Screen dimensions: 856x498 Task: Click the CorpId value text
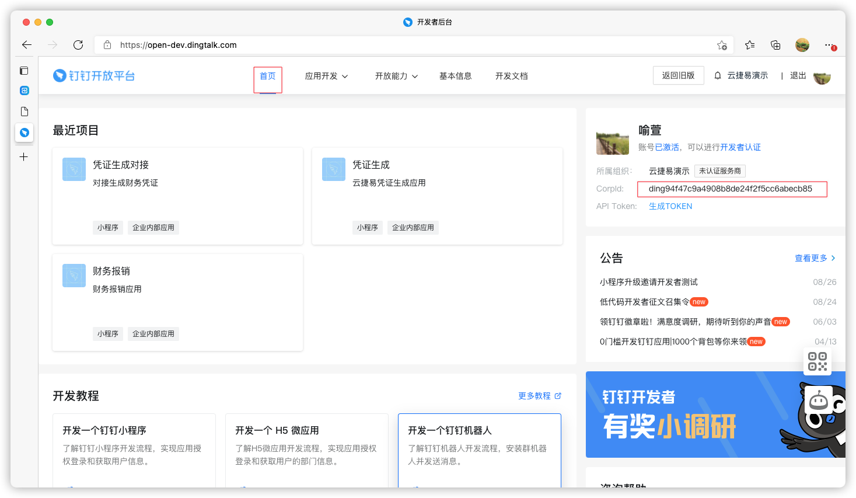(731, 189)
